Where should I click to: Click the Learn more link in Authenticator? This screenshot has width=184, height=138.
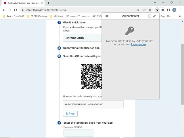(139, 44)
